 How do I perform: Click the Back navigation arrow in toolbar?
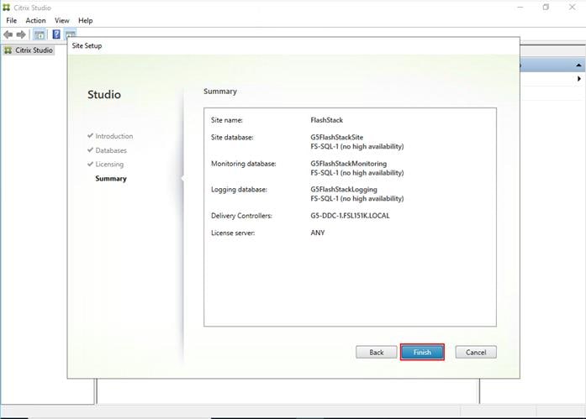point(8,34)
